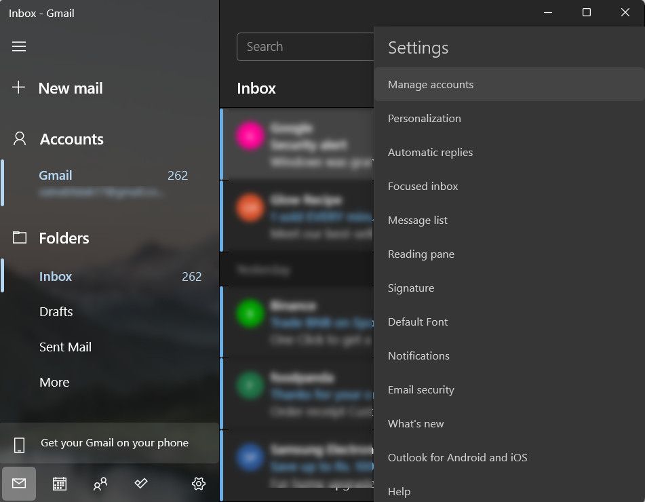Viewport: 645px width, 502px height.
Task: Open the Sent Mail folder
Action: pos(65,347)
